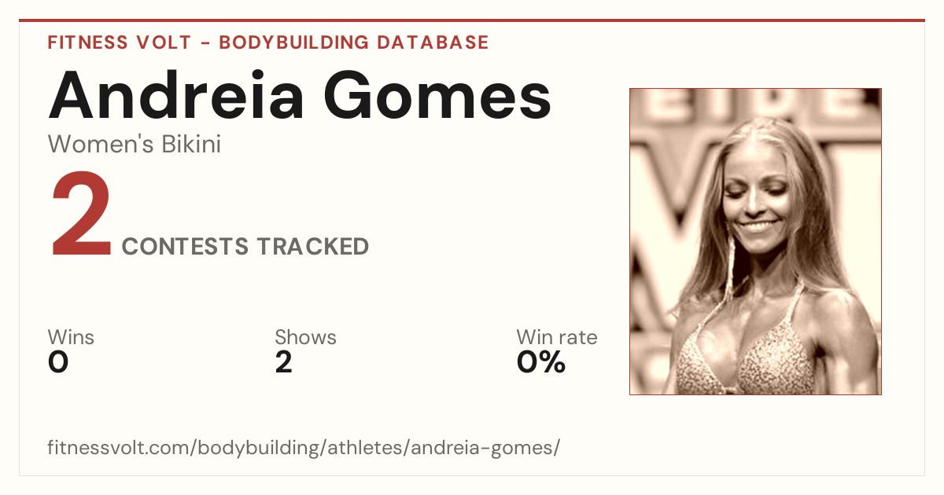Click the Wins value of 0

58,362
